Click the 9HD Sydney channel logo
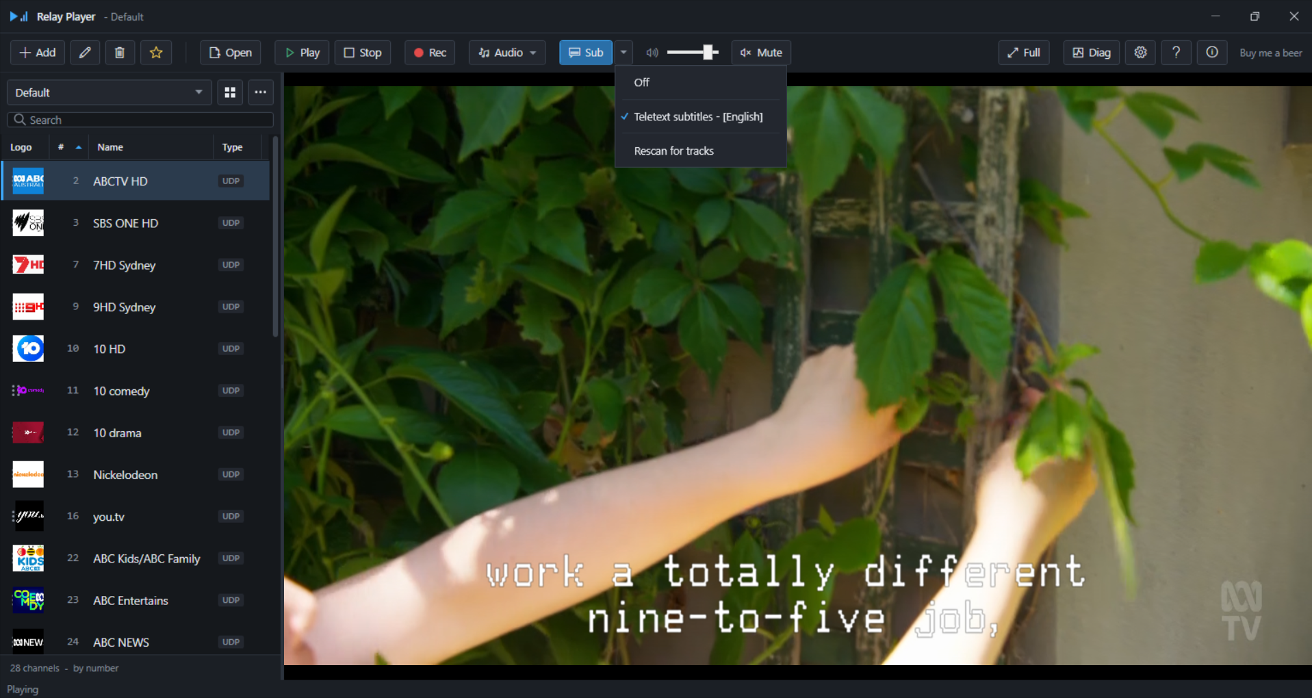The height and width of the screenshot is (698, 1312). [x=28, y=307]
